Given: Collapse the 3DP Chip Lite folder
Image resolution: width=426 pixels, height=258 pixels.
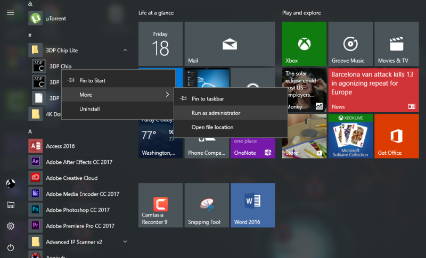Looking at the screenshot, I should pyautogui.click(x=125, y=51).
